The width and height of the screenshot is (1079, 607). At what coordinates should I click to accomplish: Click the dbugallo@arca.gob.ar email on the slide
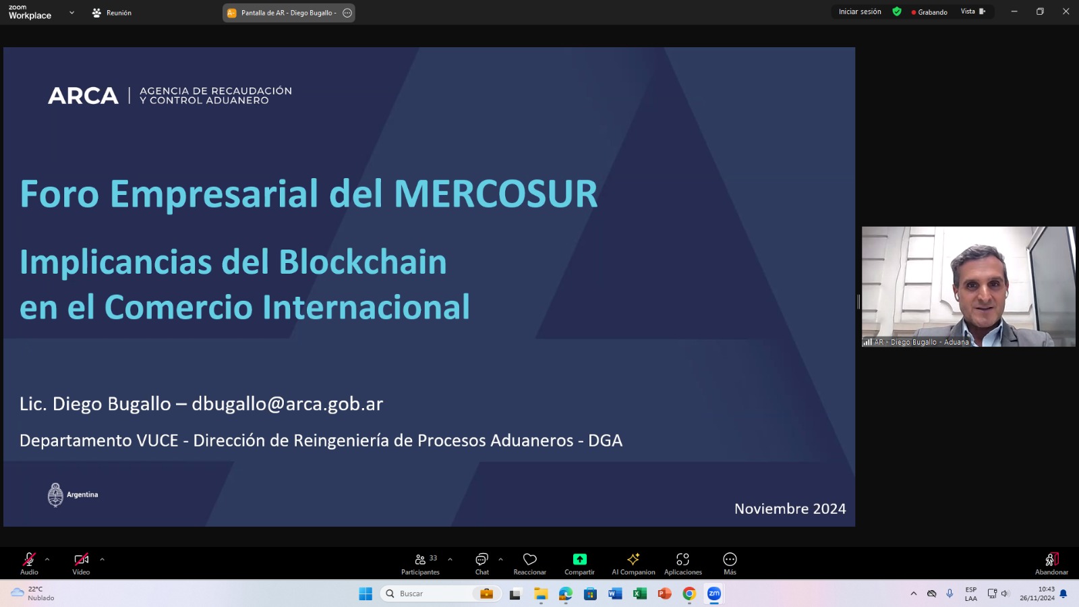click(287, 403)
